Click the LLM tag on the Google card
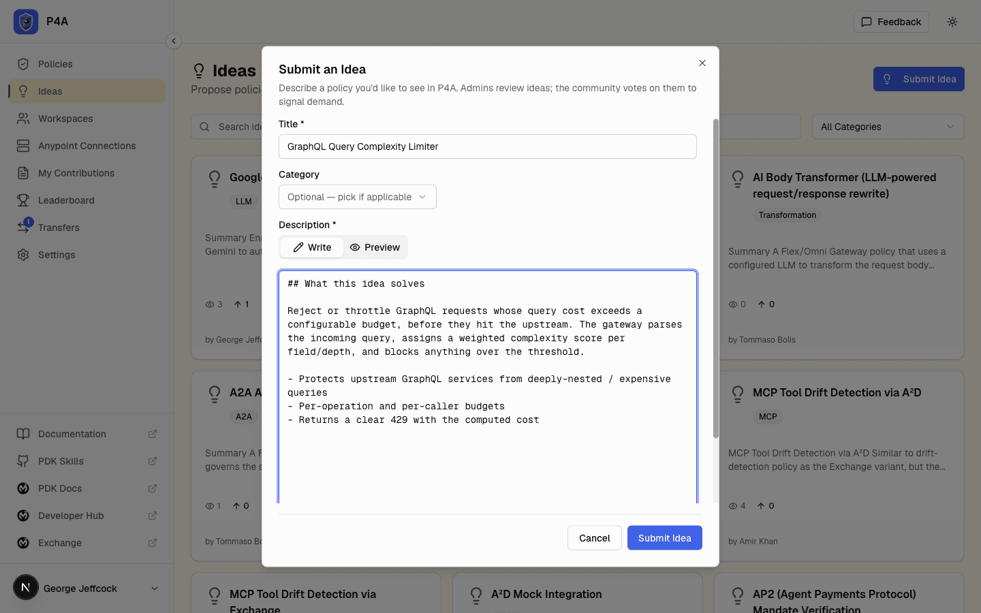 tap(244, 202)
